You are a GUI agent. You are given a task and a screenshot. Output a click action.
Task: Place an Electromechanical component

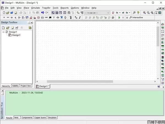(x=58, y=18)
